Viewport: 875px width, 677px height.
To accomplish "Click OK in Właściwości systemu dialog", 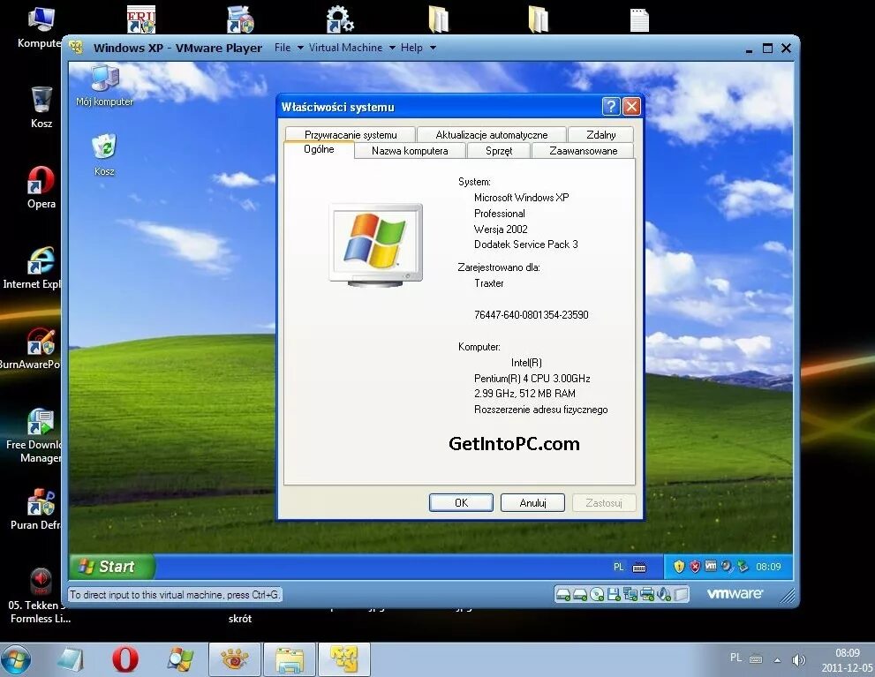I will pyautogui.click(x=461, y=502).
